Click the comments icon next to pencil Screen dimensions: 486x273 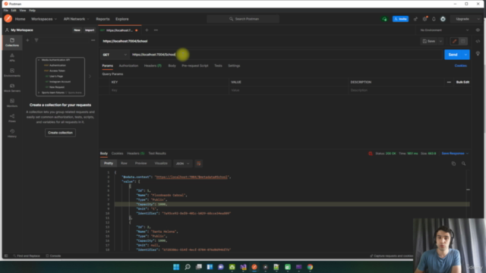point(463,41)
